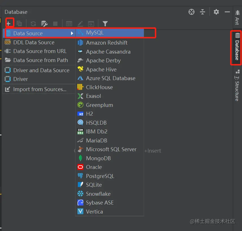Click the Stop square icon
This screenshot has height=231, width=242.
coord(55,24)
